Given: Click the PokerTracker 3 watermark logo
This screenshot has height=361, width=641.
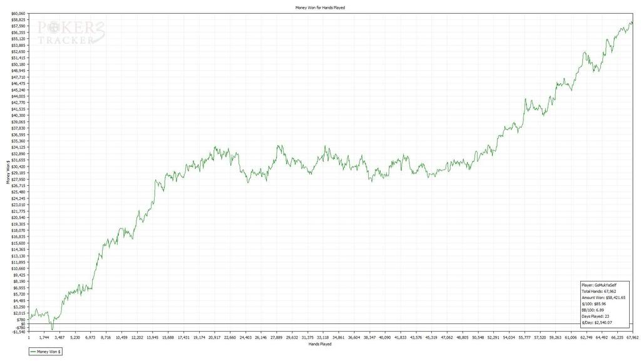Looking at the screenshot, I should click(x=70, y=33).
